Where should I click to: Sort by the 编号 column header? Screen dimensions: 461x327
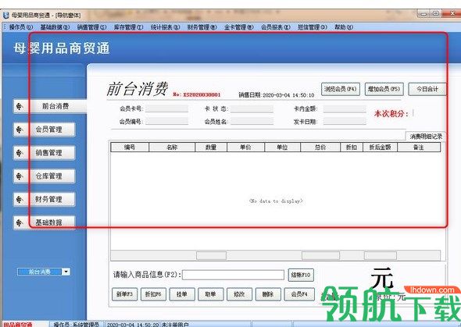tap(130, 147)
